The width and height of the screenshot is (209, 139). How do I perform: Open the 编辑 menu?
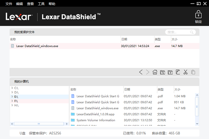(x=20, y=4)
